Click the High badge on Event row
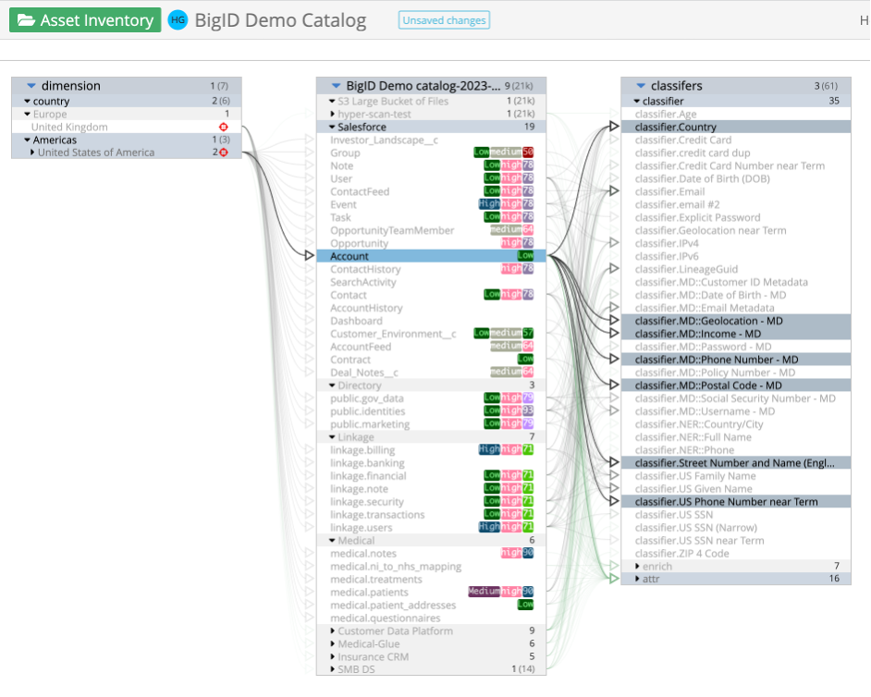 click(x=489, y=203)
